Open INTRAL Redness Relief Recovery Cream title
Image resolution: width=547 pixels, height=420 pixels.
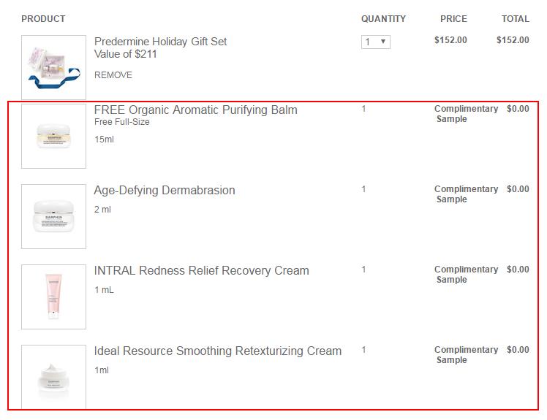pyautogui.click(x=202, y=270)
